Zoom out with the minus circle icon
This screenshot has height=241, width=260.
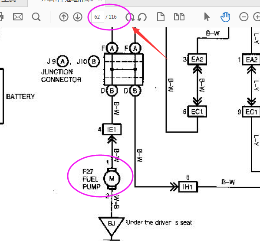click(244, 17)
